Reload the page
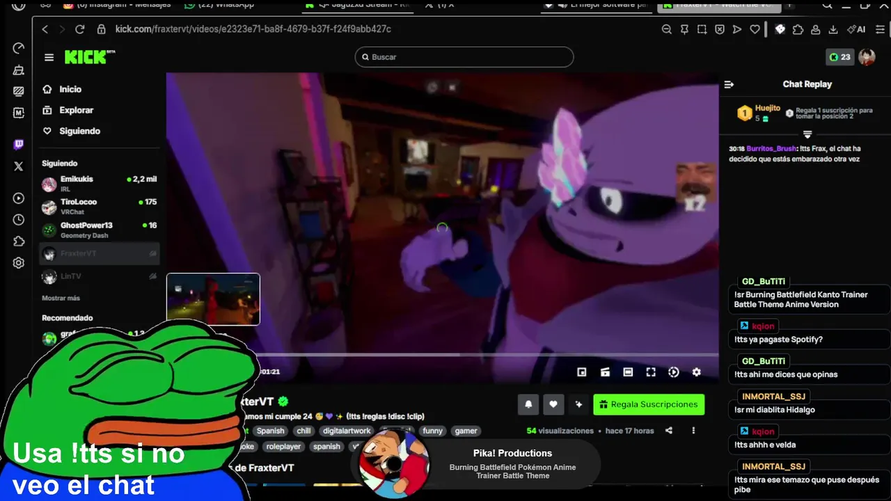 click(x=79, y=29)
